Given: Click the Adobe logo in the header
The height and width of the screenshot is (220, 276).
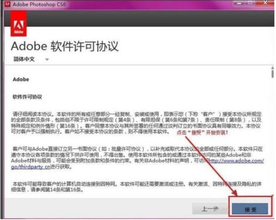Looking at the screenshot, I should coord(19,24).
